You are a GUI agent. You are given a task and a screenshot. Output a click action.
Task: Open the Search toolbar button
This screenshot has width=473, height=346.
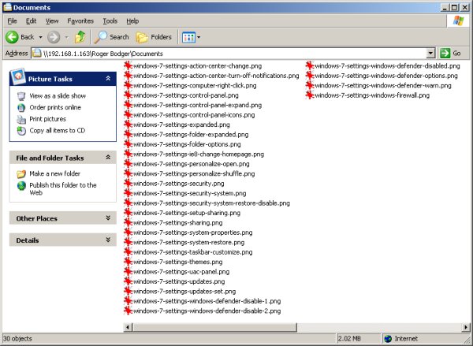click(x=111, y=37)
